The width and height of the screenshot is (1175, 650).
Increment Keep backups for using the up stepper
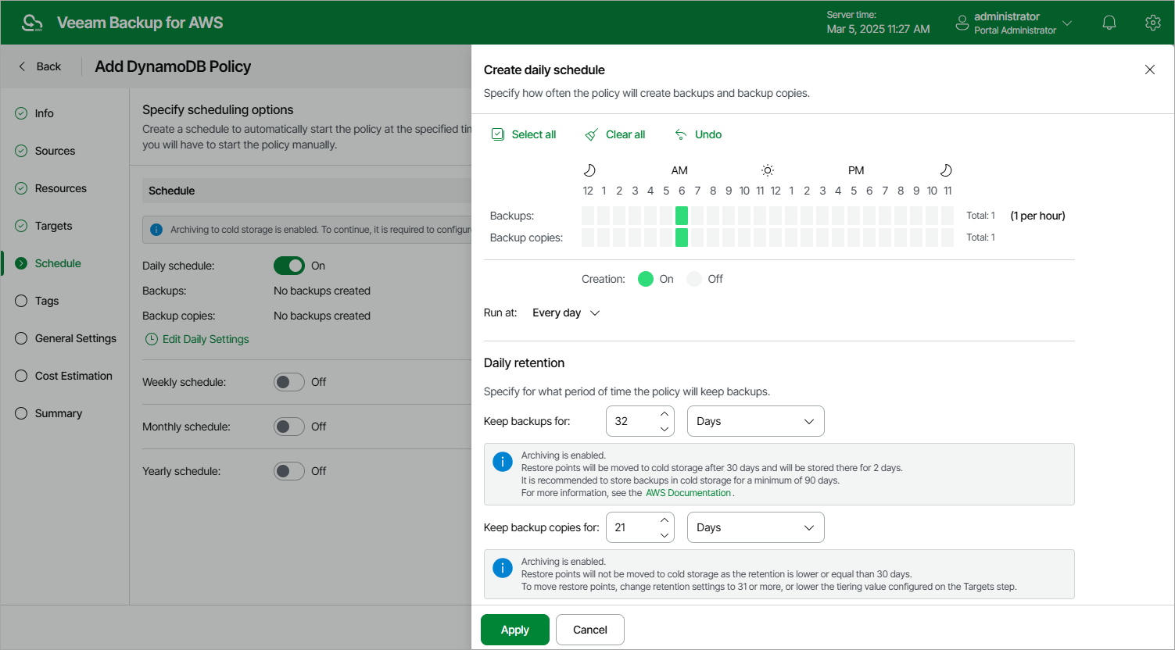pyautogui.click(x=664, y=415)
